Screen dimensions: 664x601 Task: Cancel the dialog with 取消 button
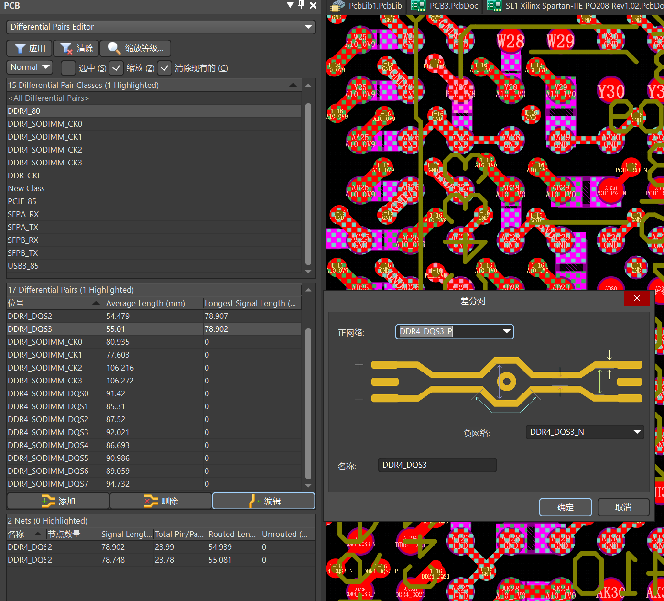(x=623, y=507)
